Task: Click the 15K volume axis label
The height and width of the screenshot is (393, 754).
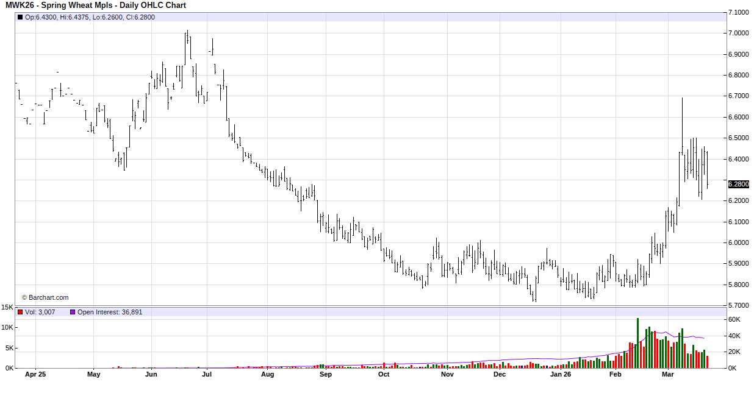Action: click(7, 307)
